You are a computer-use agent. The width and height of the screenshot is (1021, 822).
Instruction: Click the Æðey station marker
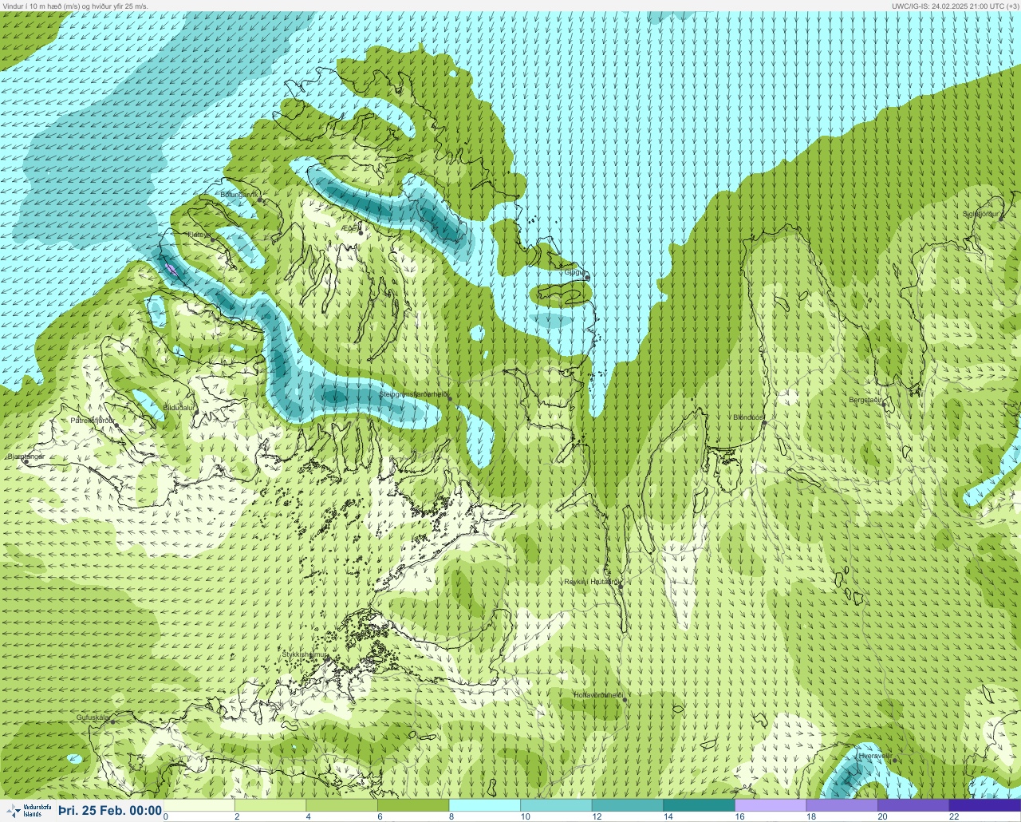click(x=361, y=233)
